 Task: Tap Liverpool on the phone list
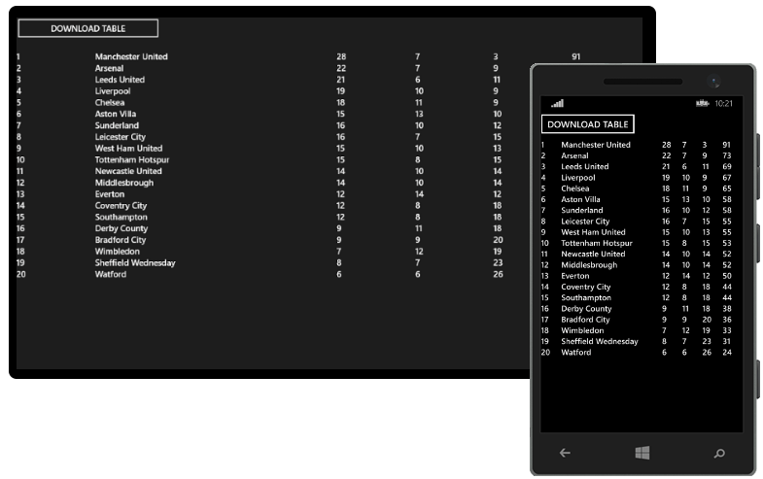click(578, 178)
